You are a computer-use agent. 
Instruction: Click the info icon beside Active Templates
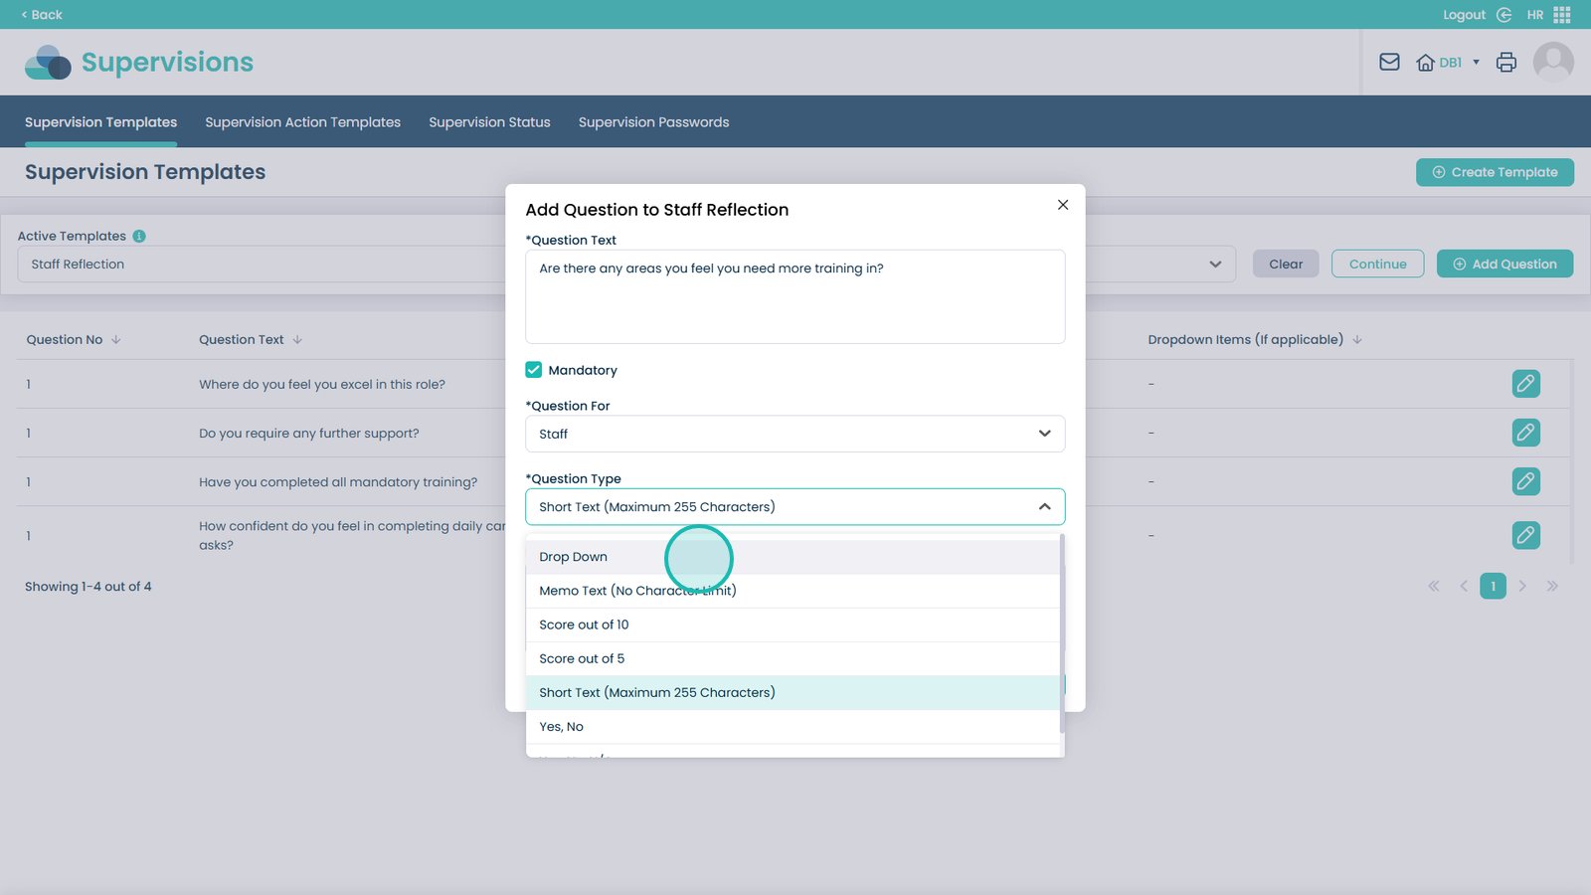[x=139, y=236]
